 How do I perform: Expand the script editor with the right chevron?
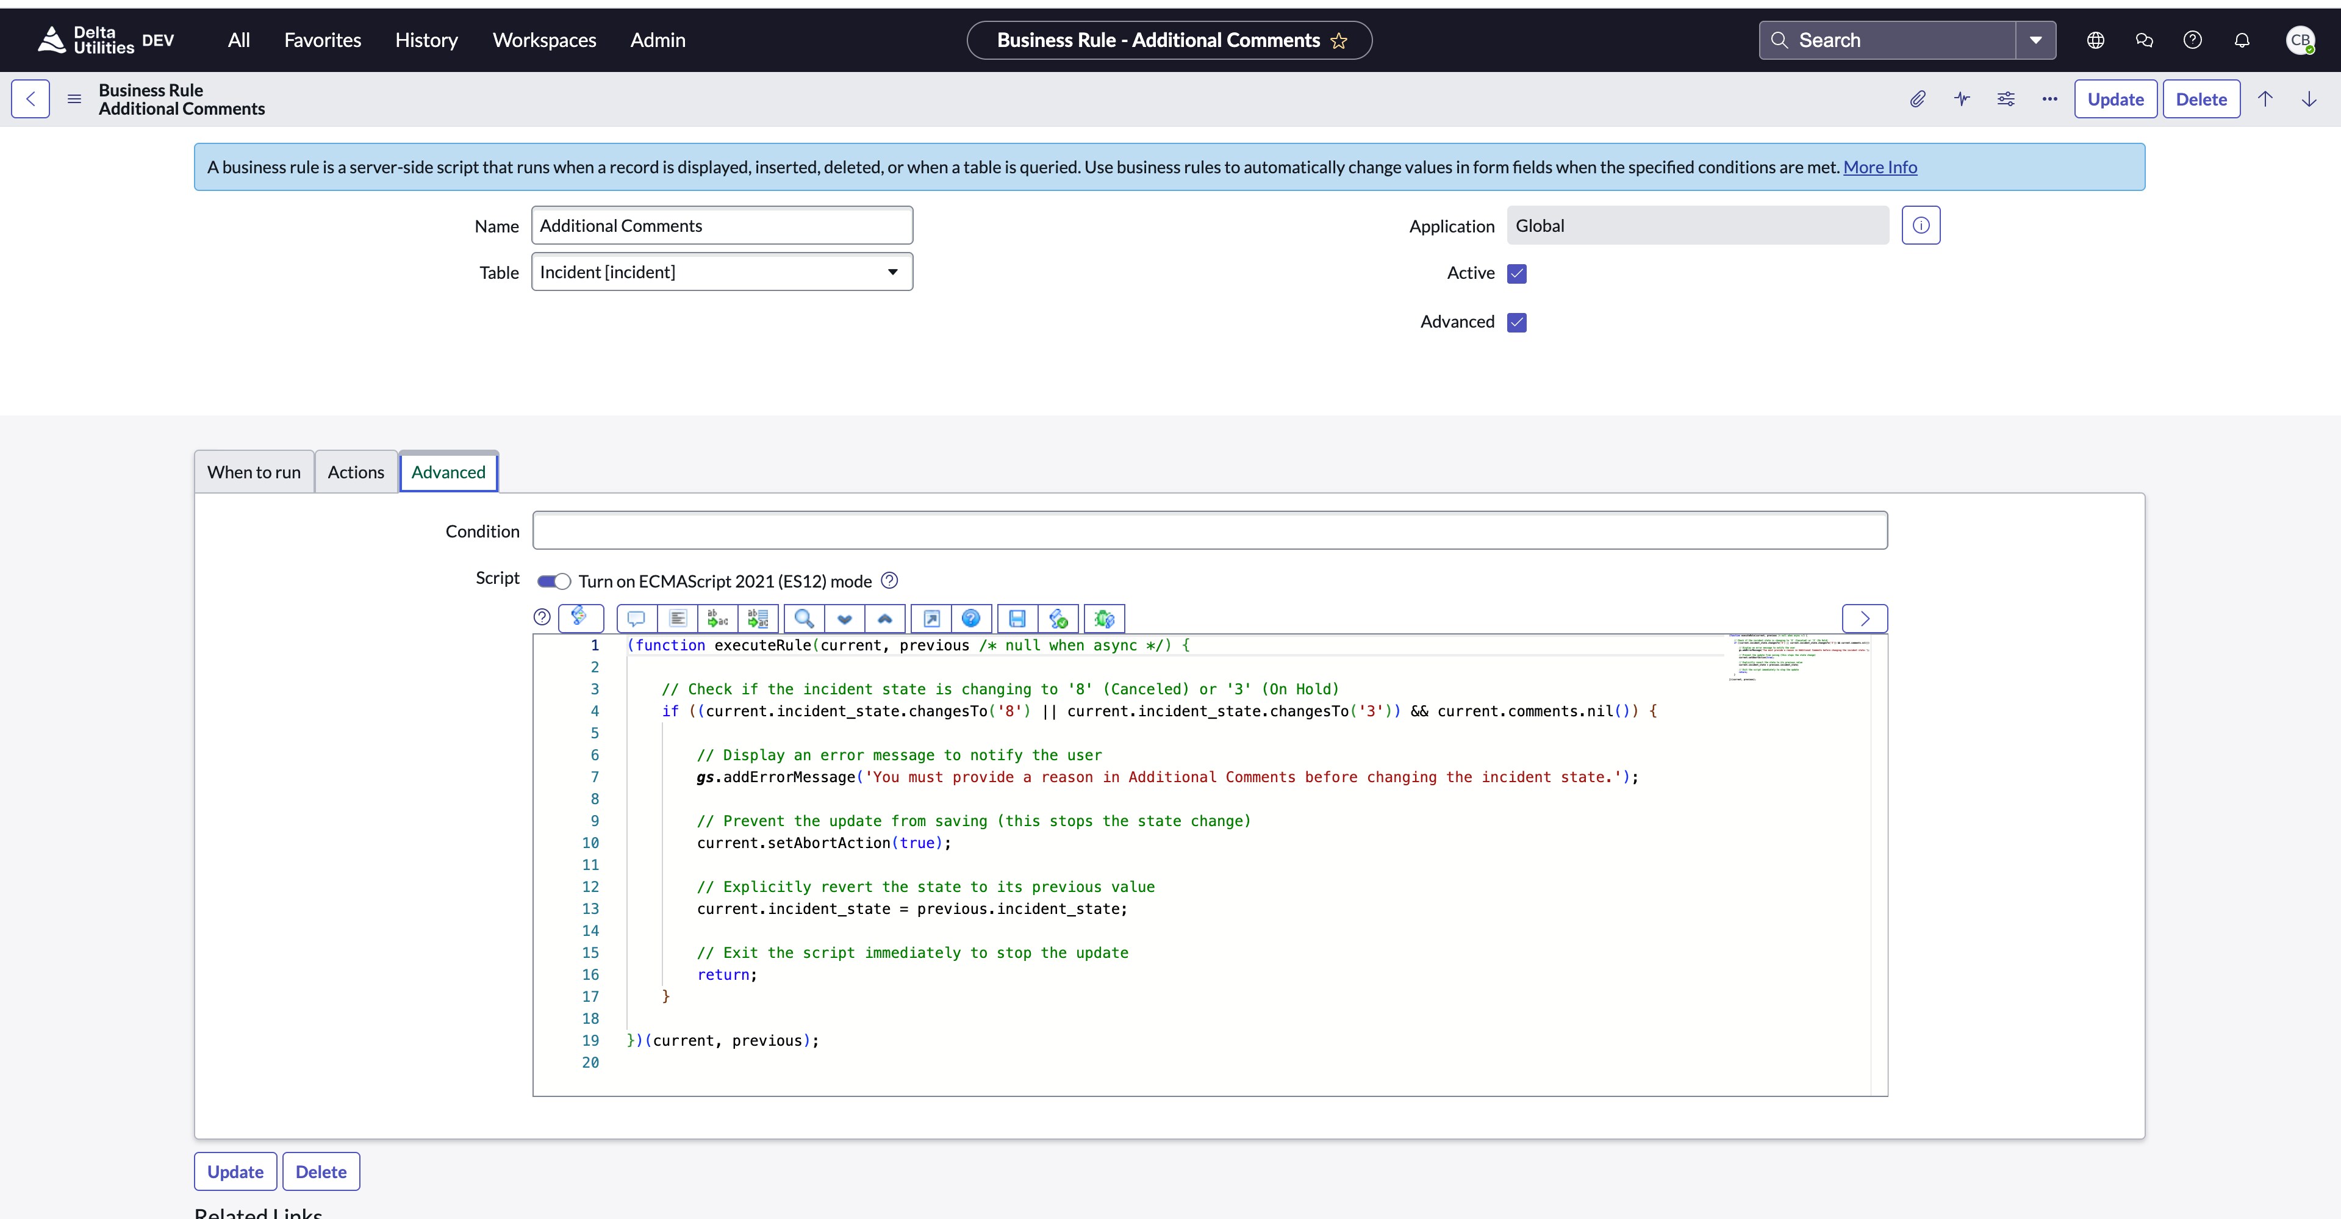1864,618
